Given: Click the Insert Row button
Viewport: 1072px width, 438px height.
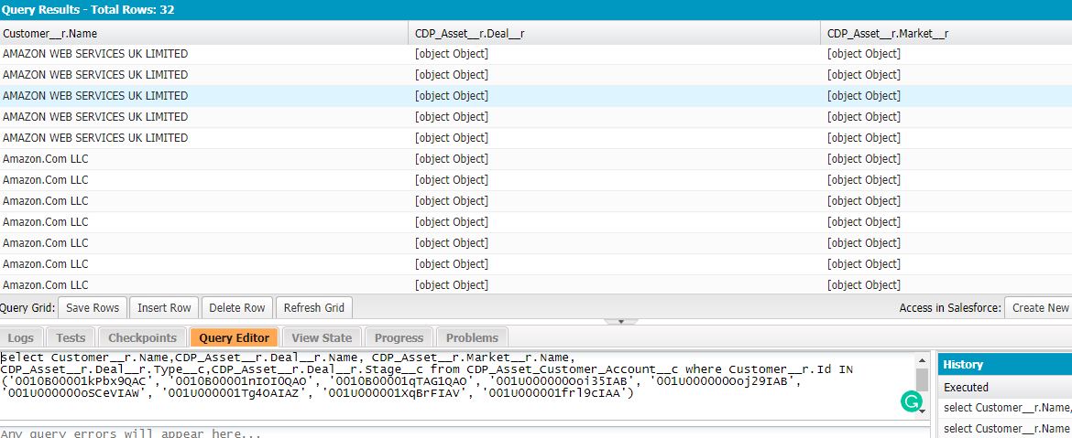Looking at the screenshot, I should pyautogui.click(x=164, y=307).
